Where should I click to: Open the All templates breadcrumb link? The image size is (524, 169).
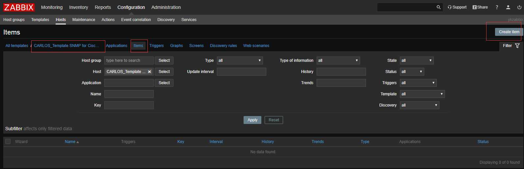[x=17, y=46]
